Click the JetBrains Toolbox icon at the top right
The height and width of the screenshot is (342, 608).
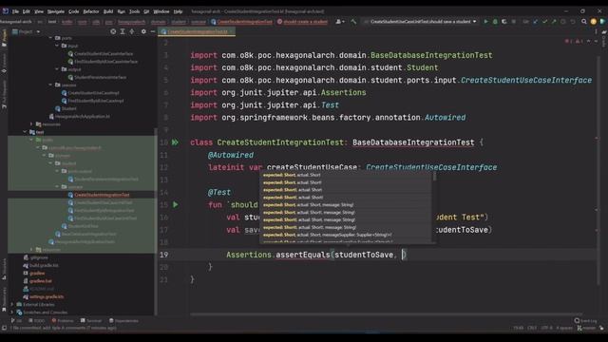pyautogui.click(x=602, y=22)
